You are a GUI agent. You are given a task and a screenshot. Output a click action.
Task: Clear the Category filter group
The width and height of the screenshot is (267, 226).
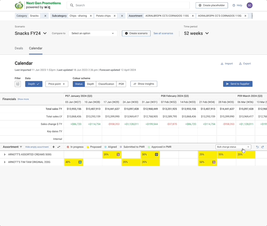tap(45, 16)
